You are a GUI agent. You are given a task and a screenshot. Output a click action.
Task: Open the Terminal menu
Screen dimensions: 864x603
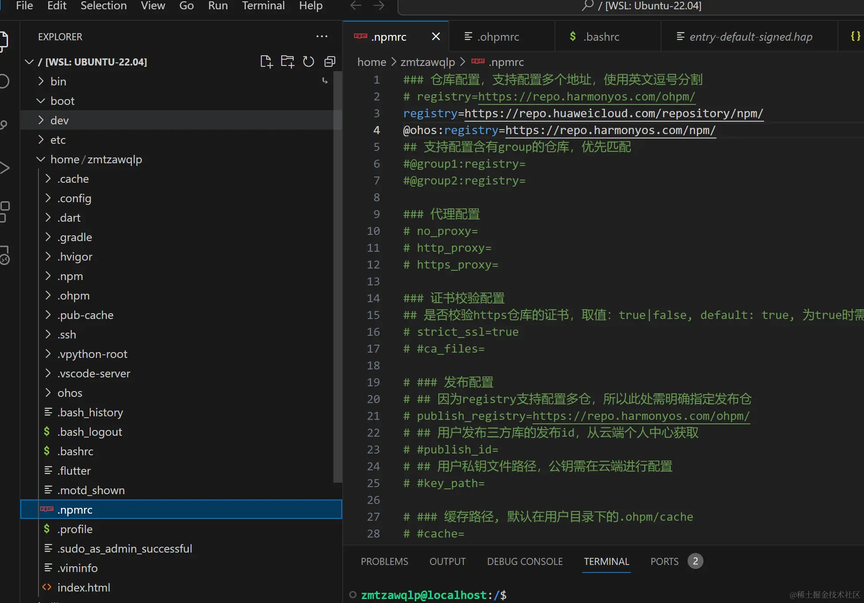pyautogui.click(x=263, y=6)
